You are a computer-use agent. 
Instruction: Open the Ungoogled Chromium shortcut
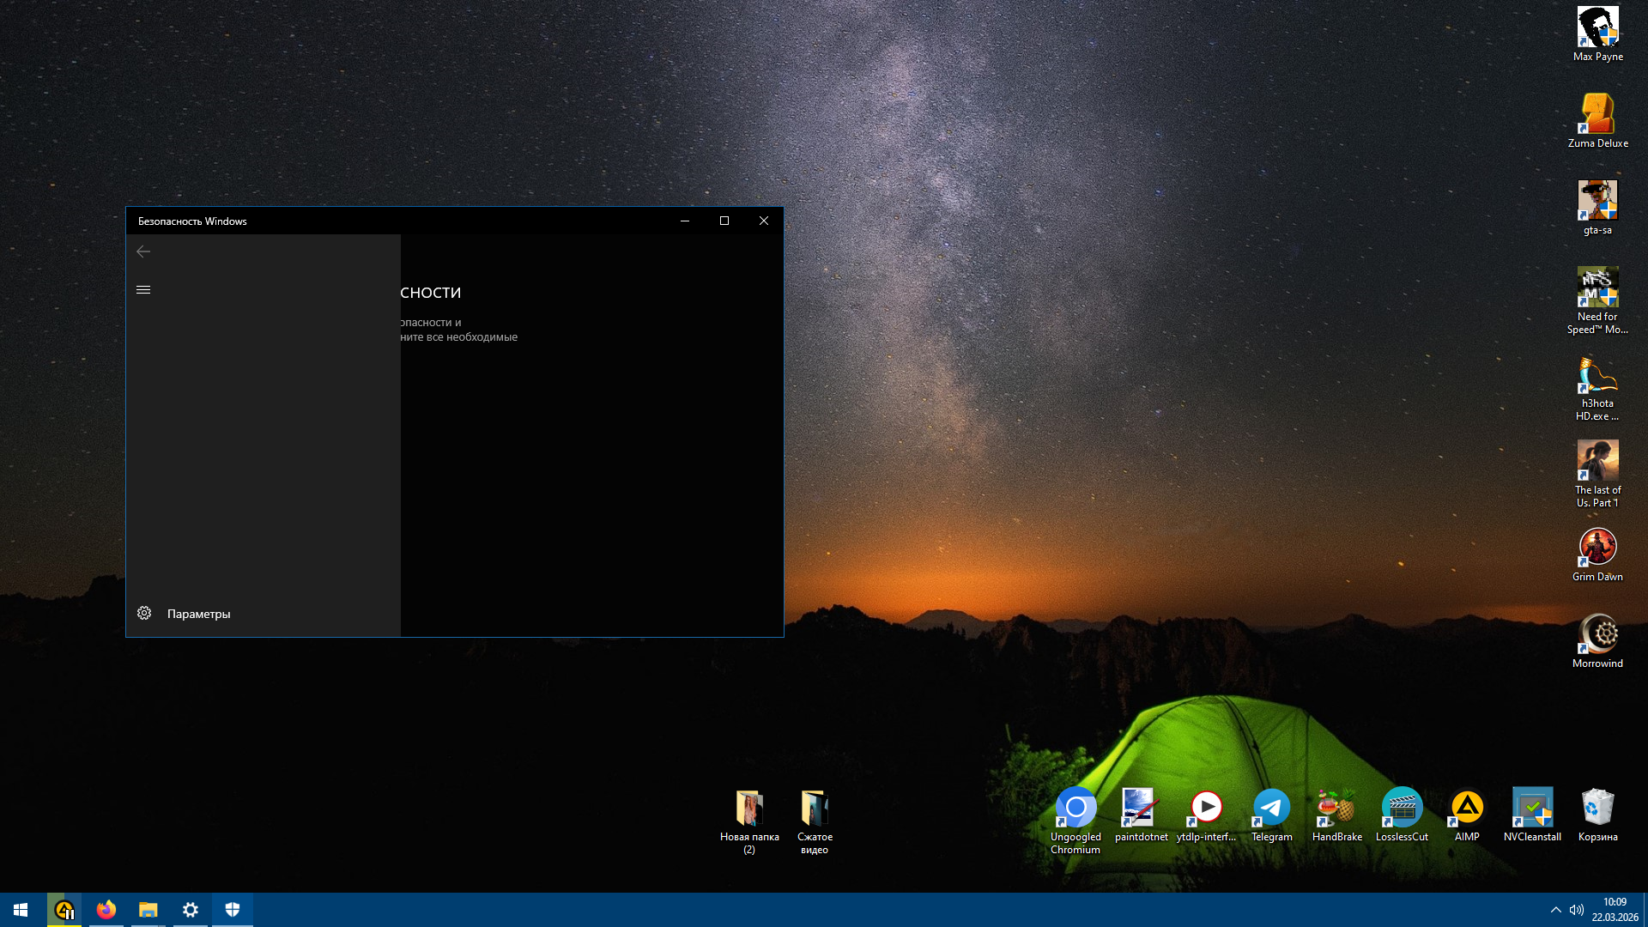pos(1075,809)
